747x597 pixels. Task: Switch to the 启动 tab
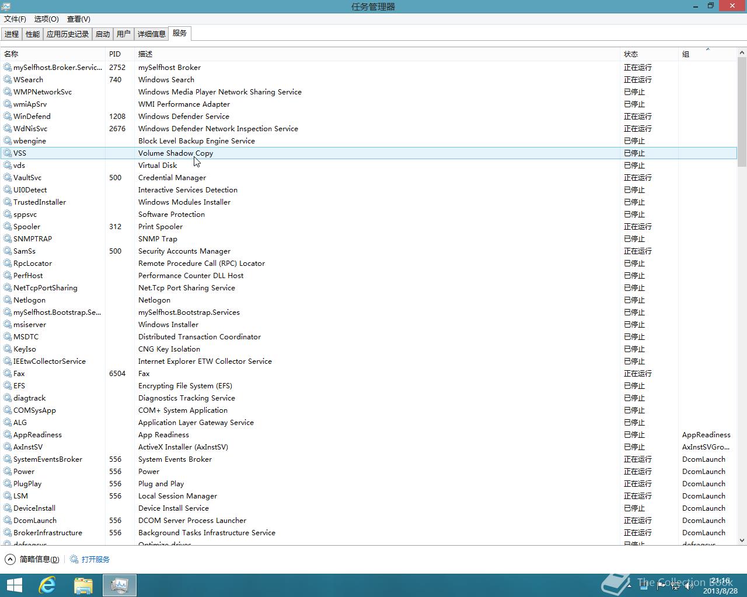pos(103,34)
